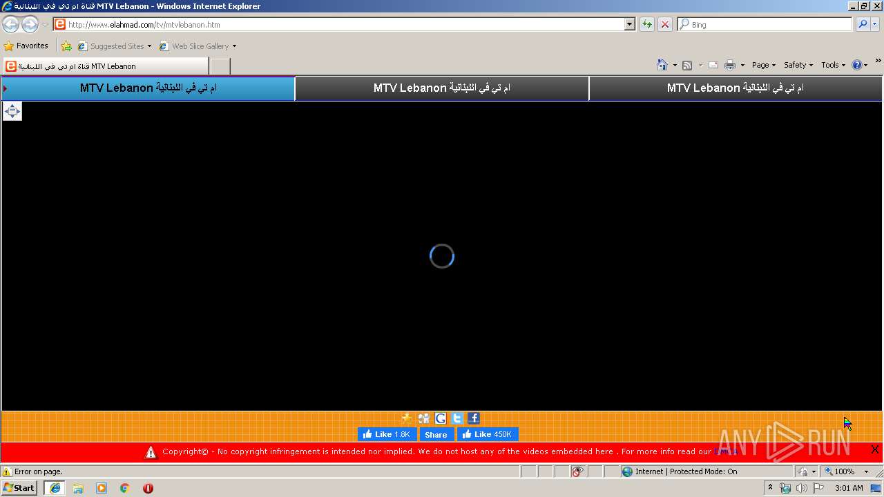Expand the Print options dropdown arrow

742,65
